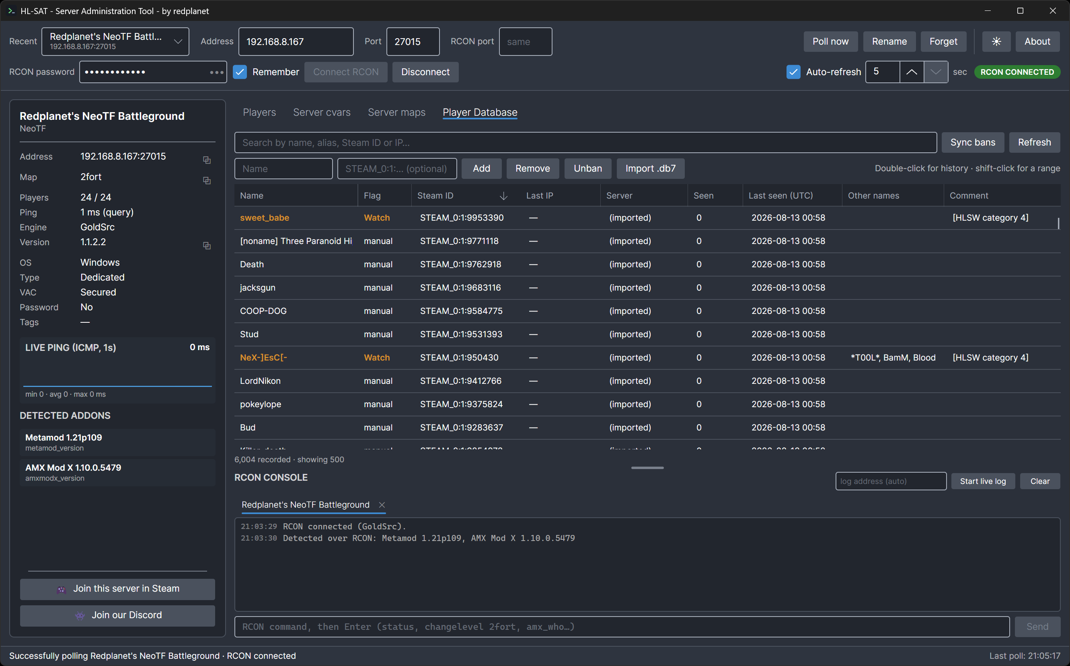Click the player table vertical scrollbar
The height and width of the screenshot is (666, 1070).
tap(1058, 223)
